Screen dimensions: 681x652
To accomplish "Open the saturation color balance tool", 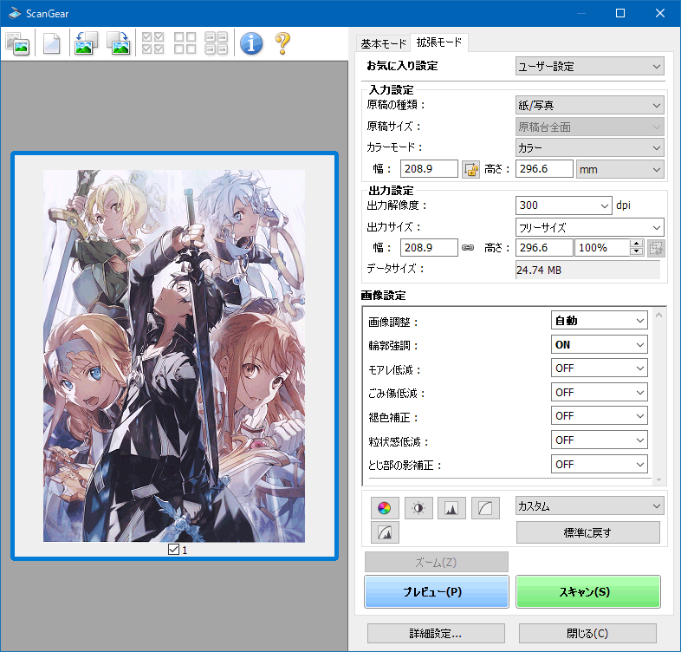I will (385, 508).
